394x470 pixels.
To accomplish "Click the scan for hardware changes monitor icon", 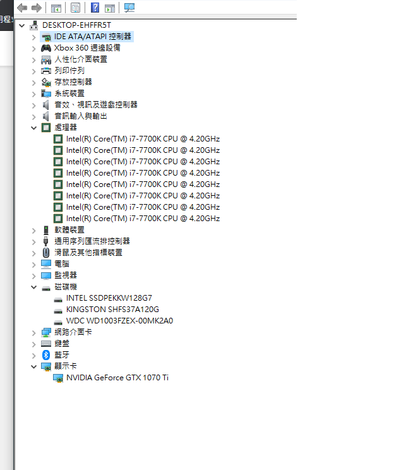I will [x=129, y=8].
